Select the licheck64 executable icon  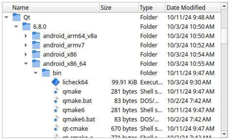coord(56,82)
